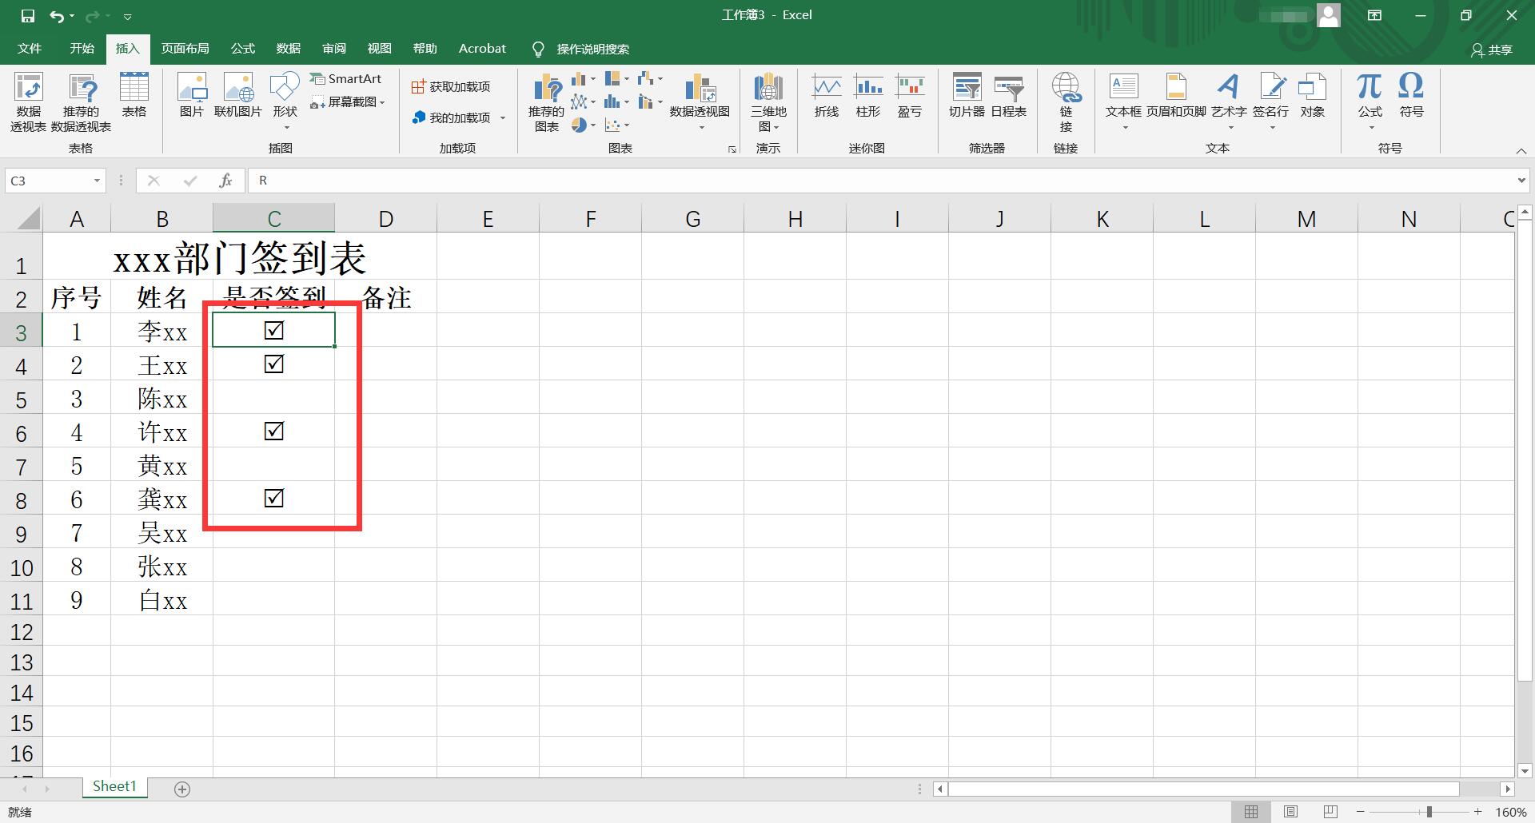Insert a Timeline (日程表)
The width and height of the screenshot is (1535, 823).
pos(1009,96)
